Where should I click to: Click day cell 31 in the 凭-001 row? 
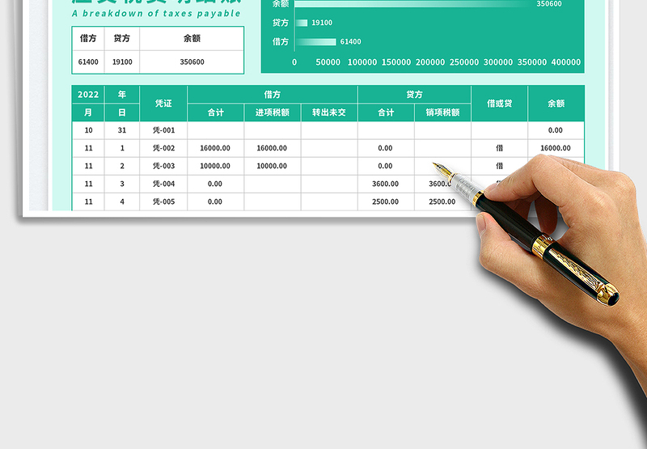coord(122,130)
